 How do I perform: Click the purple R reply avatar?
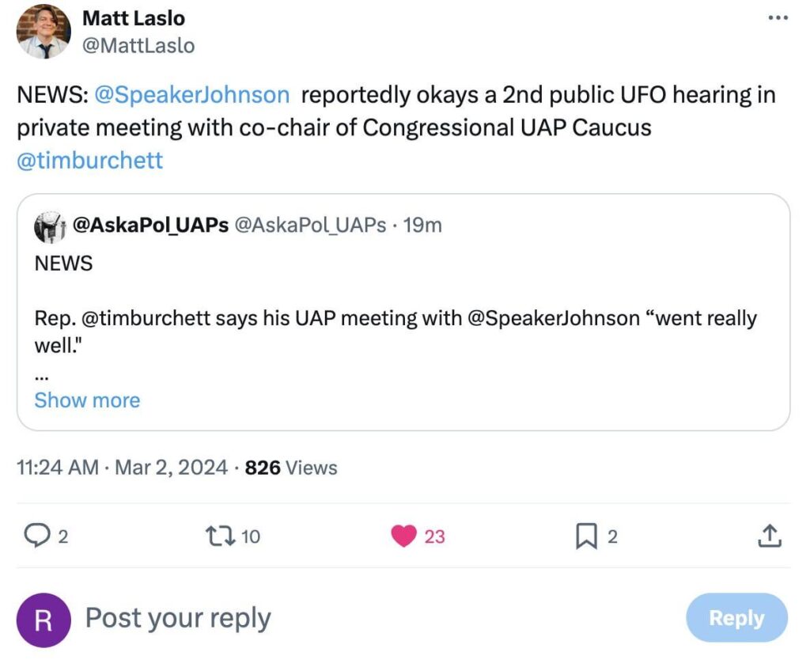(x=44, y=618)
